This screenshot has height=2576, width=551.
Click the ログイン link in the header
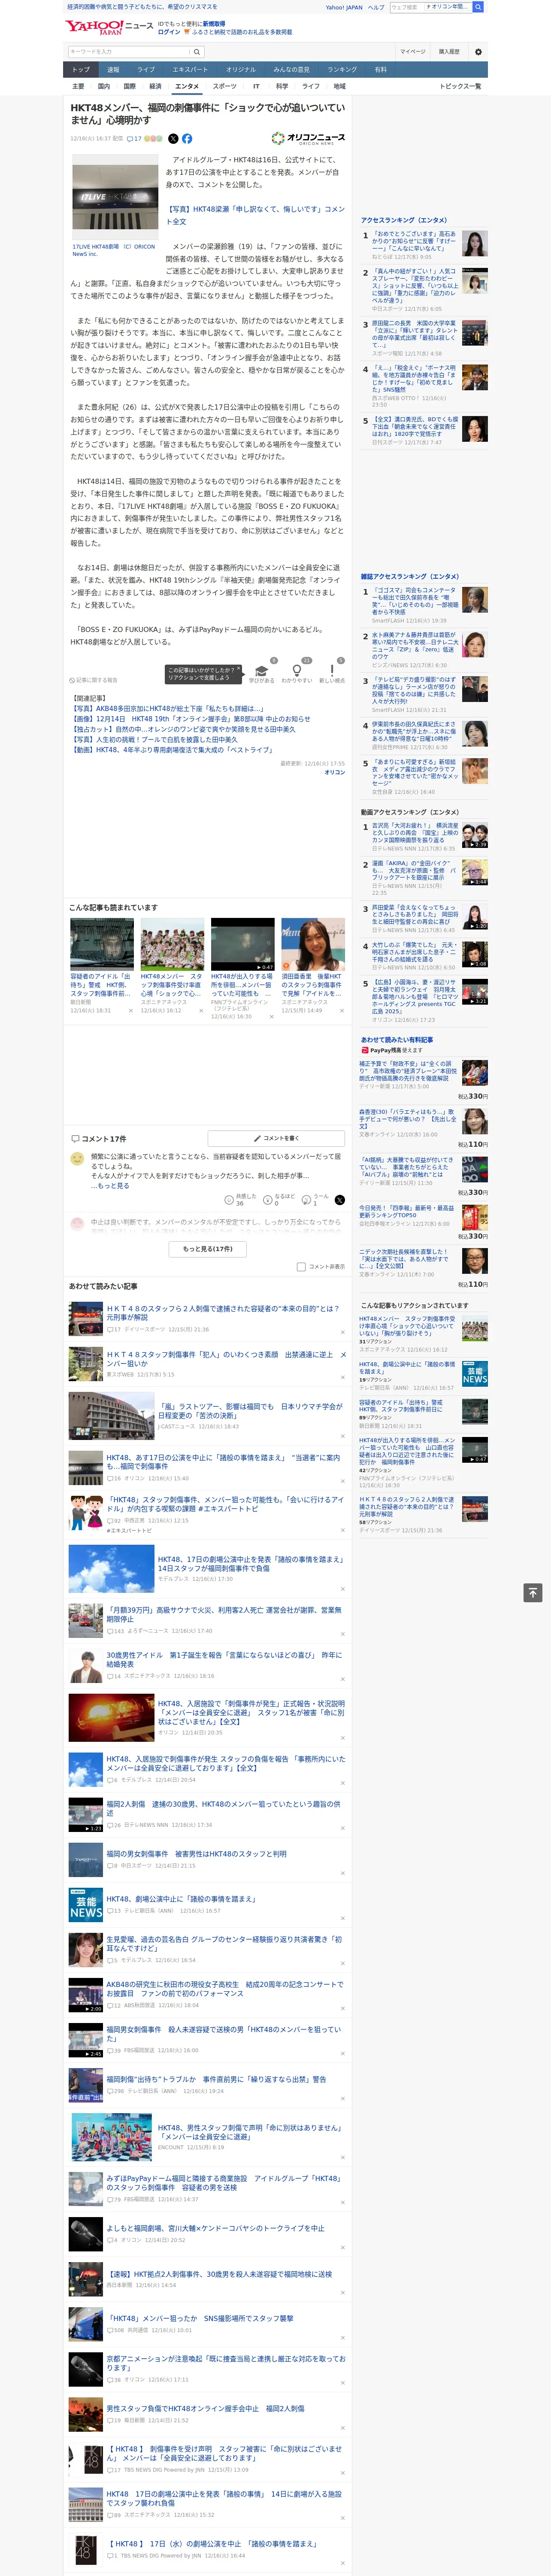169,32
